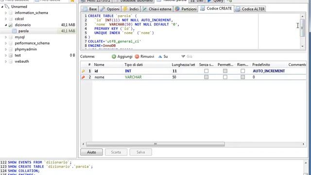The width and height of the screenshot is (311, 175).
Task: Click the Predefinito column header
Action: [269, 65]
